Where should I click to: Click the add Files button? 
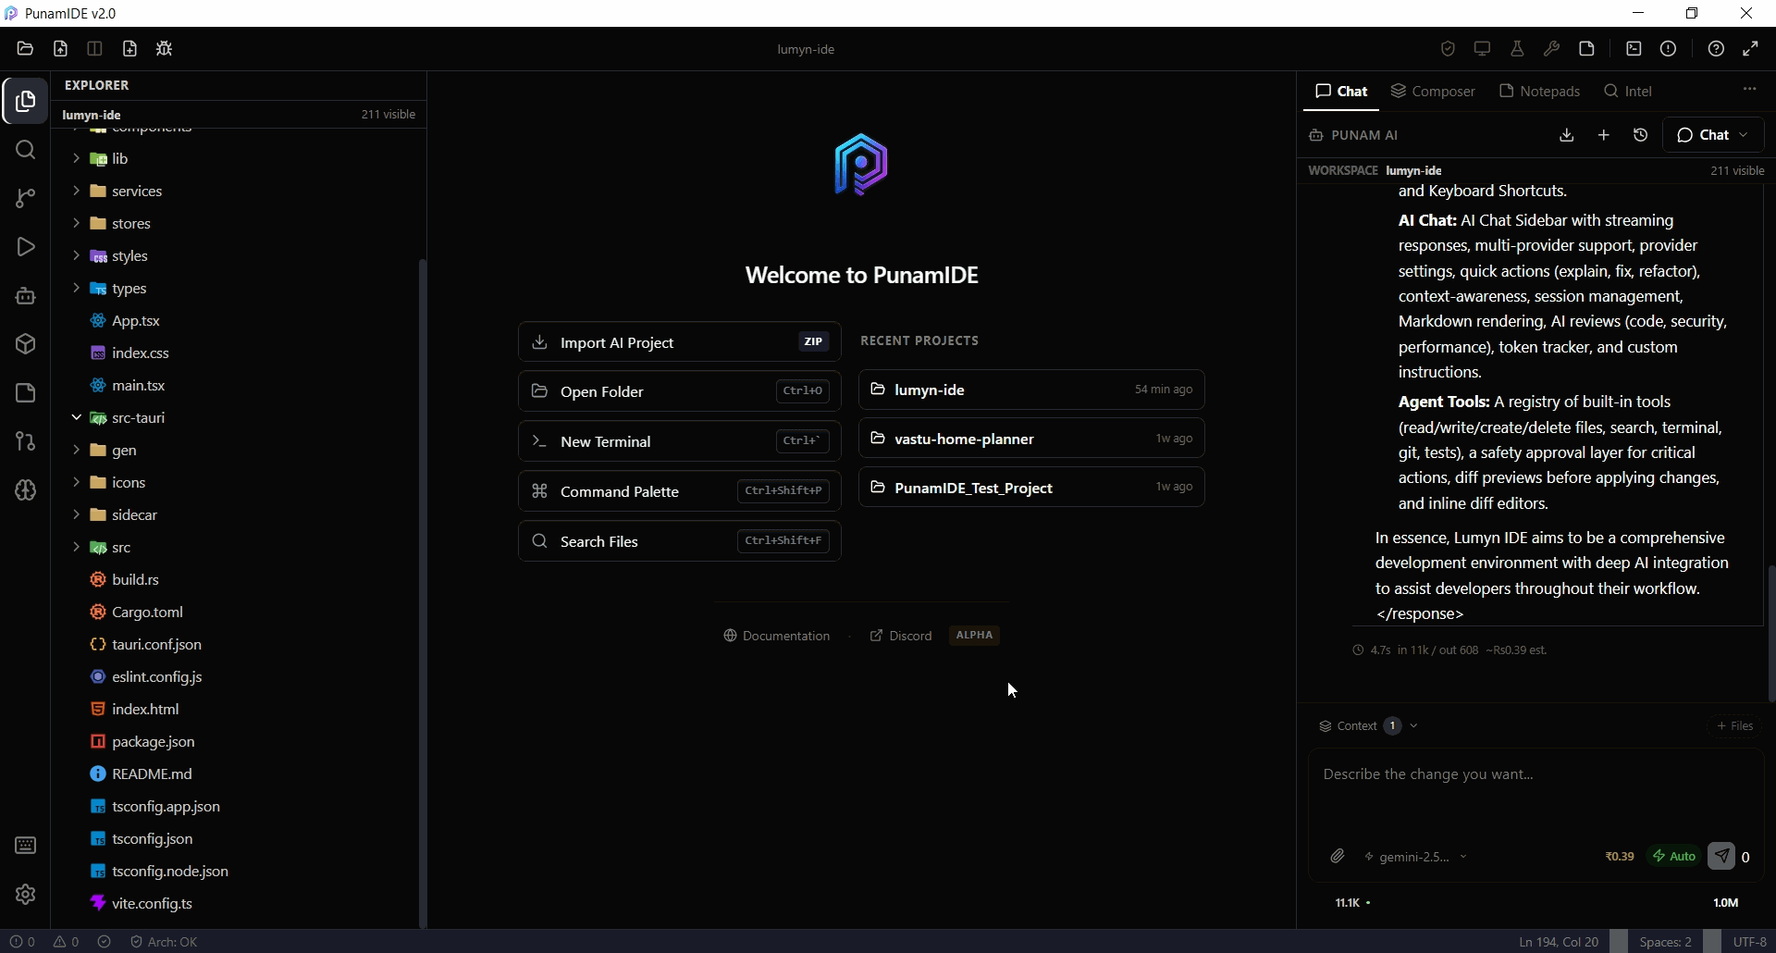pos(1734,726)
